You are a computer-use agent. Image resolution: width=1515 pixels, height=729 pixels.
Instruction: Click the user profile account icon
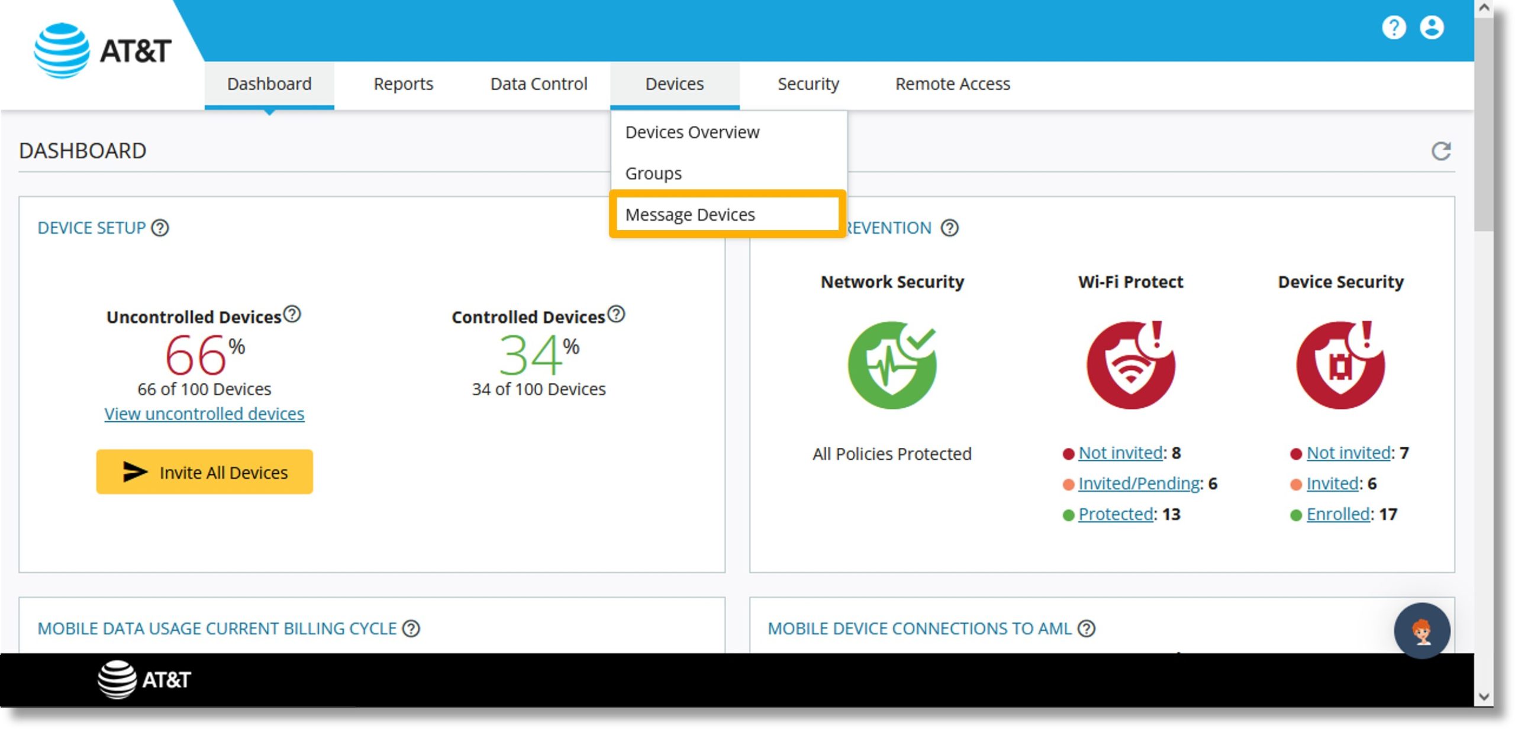[x=1434, y=27]
